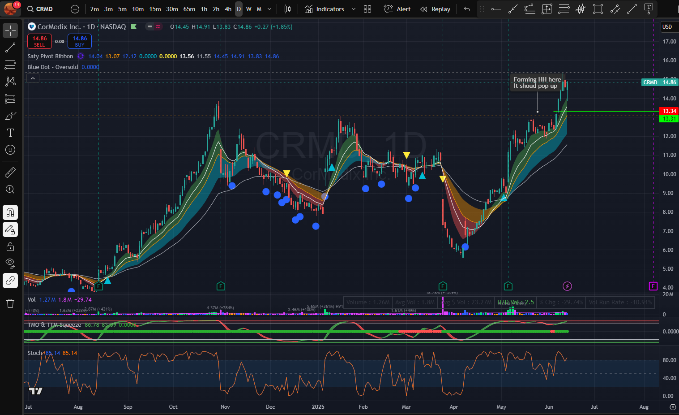Select horizontal line from favorites toolbar
The width and height of the screenshot is (679, 415).
click(x=496, y=9)
